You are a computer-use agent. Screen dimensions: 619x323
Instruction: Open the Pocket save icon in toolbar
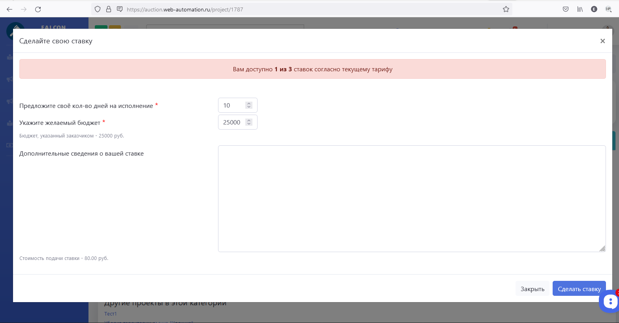(x=566, y=9)
